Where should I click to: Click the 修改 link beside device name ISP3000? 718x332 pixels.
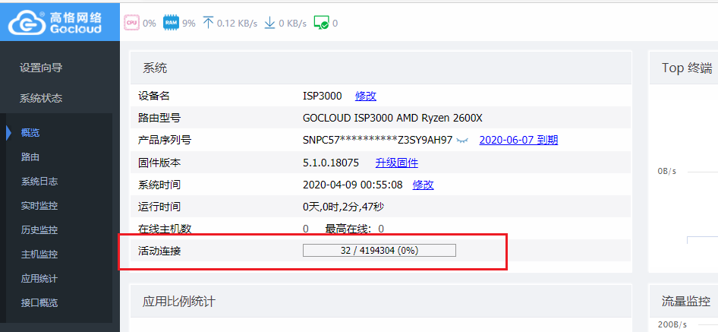[366, 96]
